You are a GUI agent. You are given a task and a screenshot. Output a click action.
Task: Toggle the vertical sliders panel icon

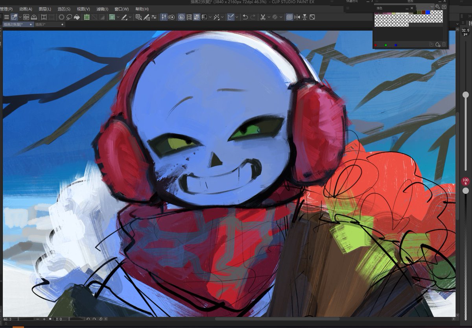[x=164, y=17]
